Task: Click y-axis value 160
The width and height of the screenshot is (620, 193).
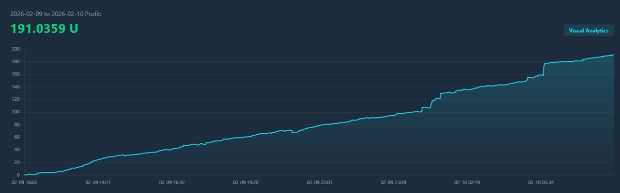Action: click(x=15, y=75)
